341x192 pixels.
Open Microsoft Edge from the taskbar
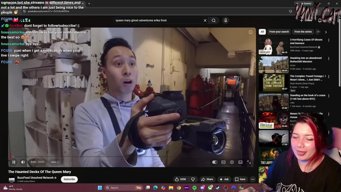155,188
